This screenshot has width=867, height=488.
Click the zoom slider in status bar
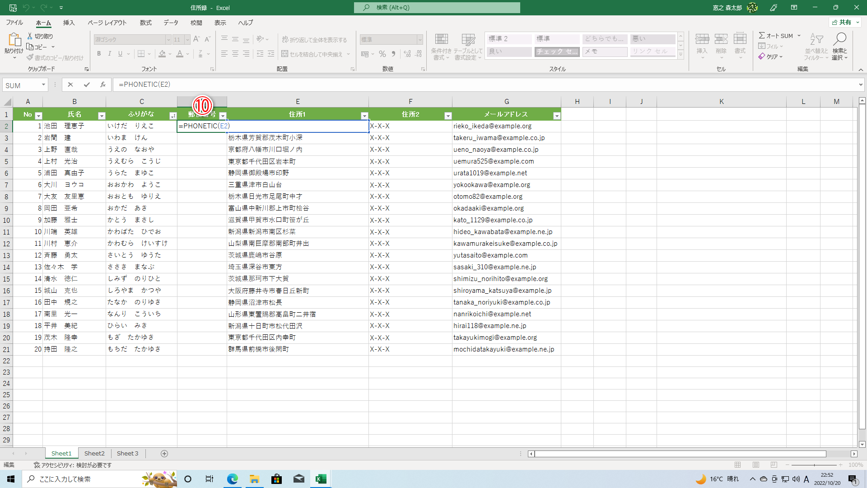tap(814, 465)
